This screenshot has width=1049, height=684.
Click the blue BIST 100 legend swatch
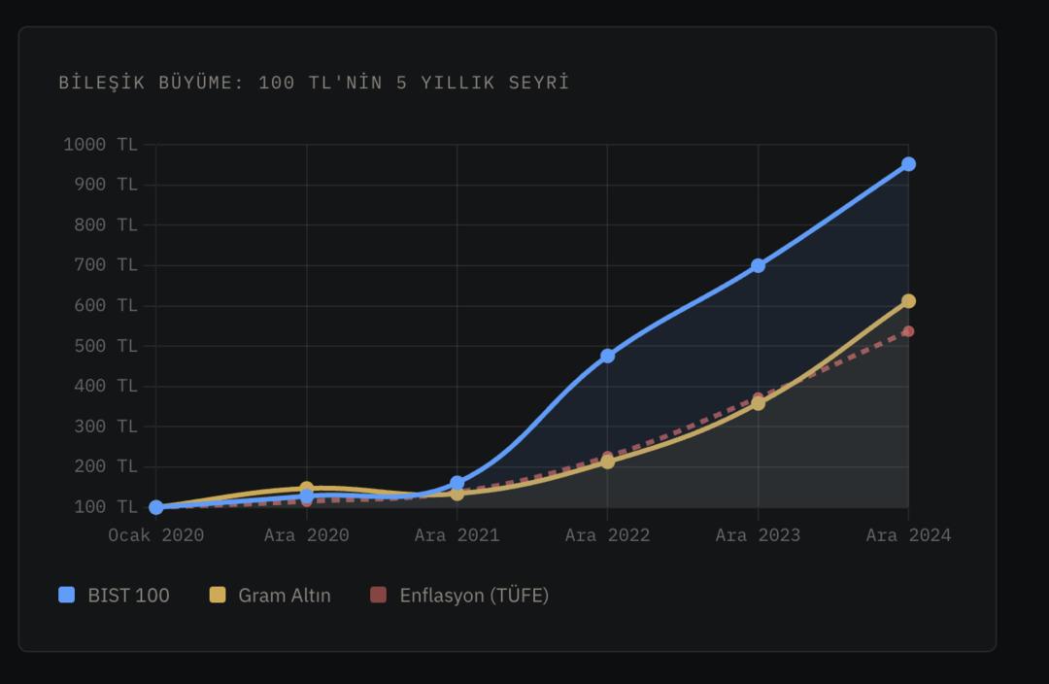(66, 596)
